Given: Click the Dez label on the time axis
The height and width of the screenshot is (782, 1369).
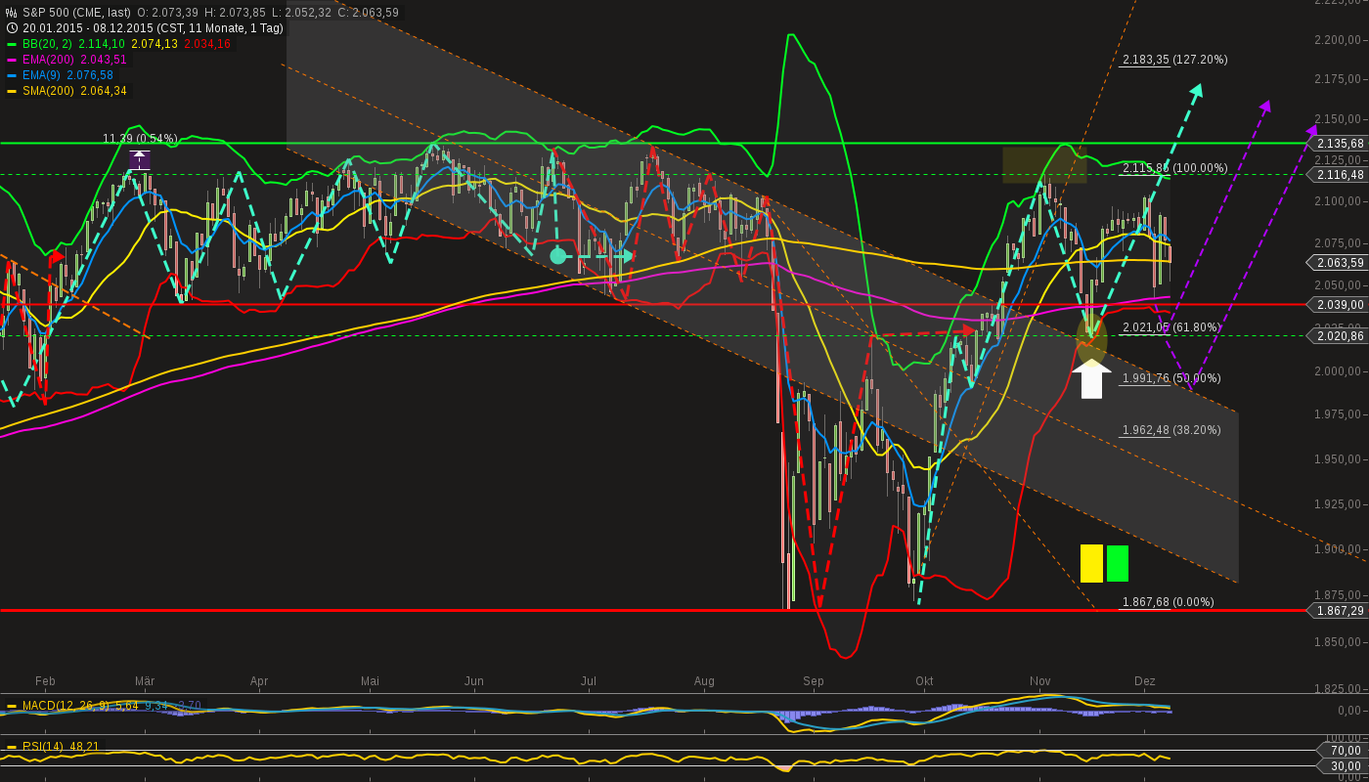Looking at the screenshot, I should click(x=1145, y=681).
